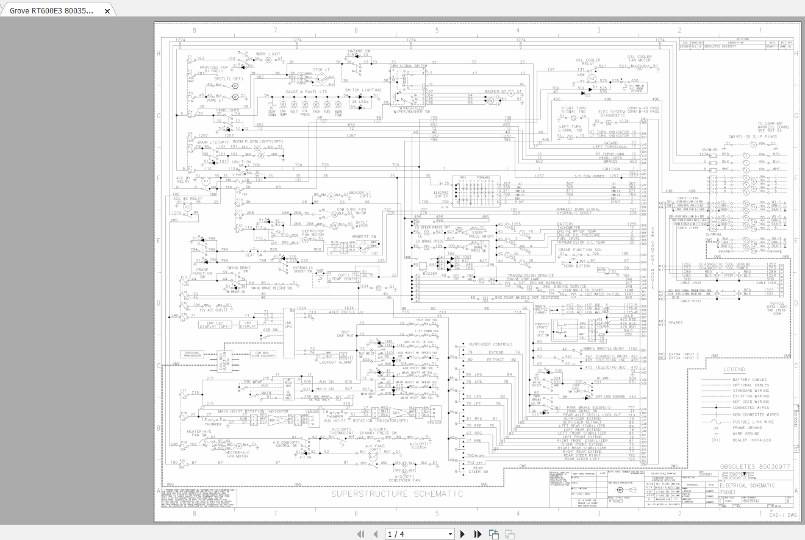Screen dimensions: 805x540
Task: Click the OIL COOLER FAN MOTOR label
Action: (640, 58)
